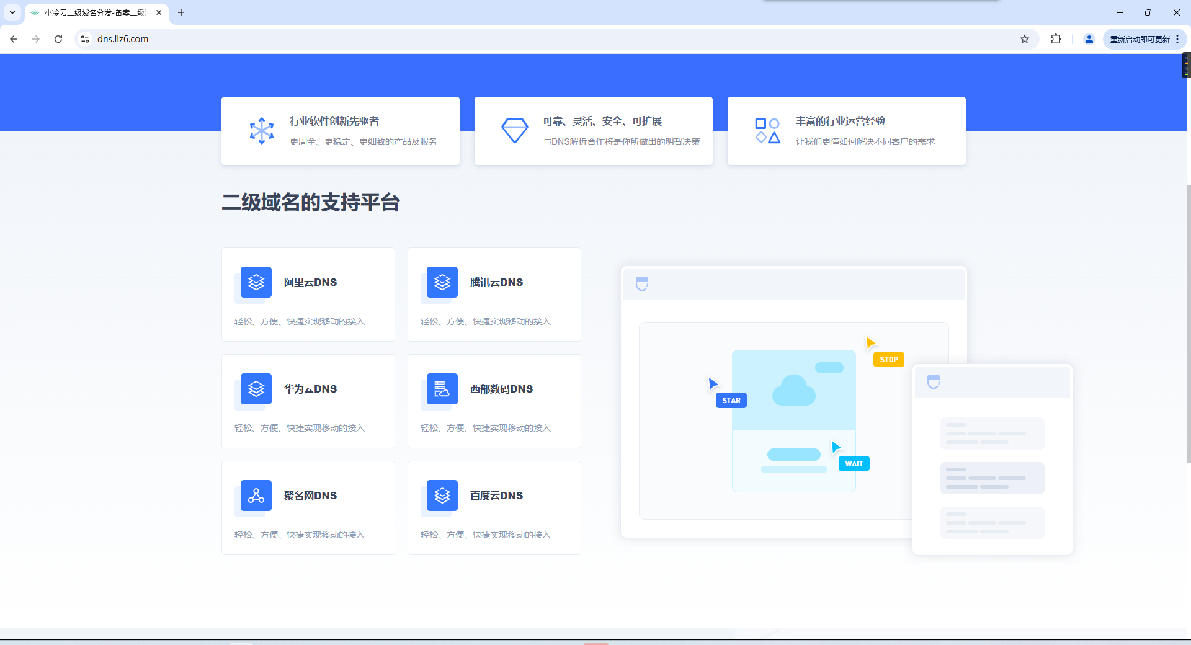Screen dimensions: 1191x645
Task: Click the 重新启动即可更新 update button
Action: [1140, 39]
